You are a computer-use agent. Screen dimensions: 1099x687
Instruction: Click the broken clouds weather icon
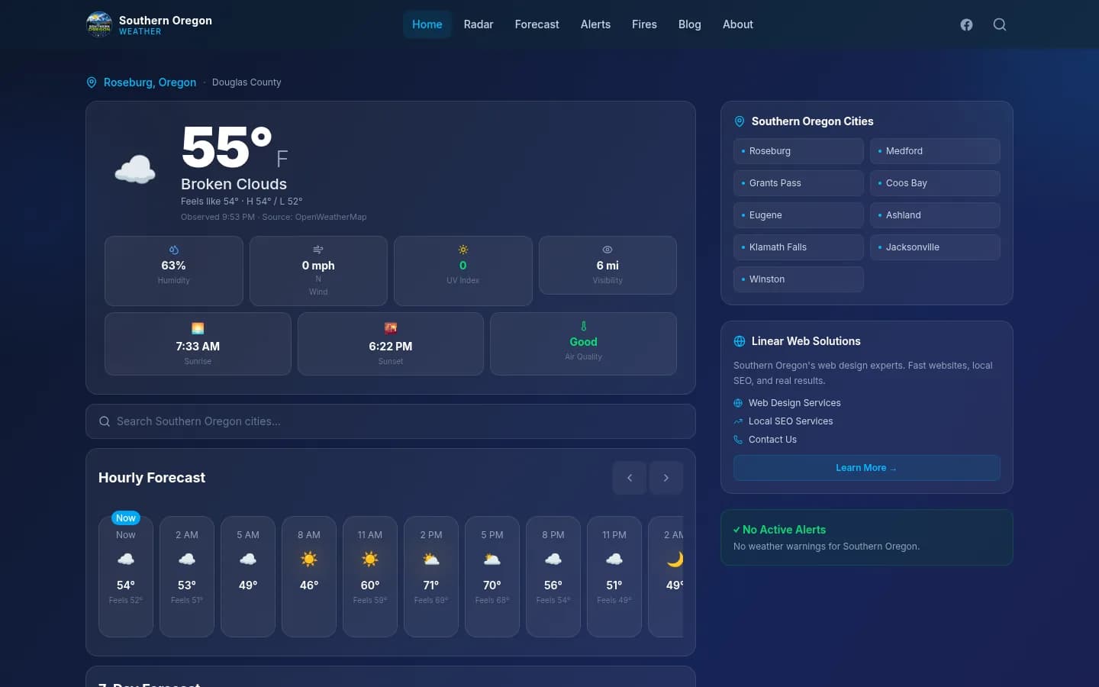[x=135, y=169]
